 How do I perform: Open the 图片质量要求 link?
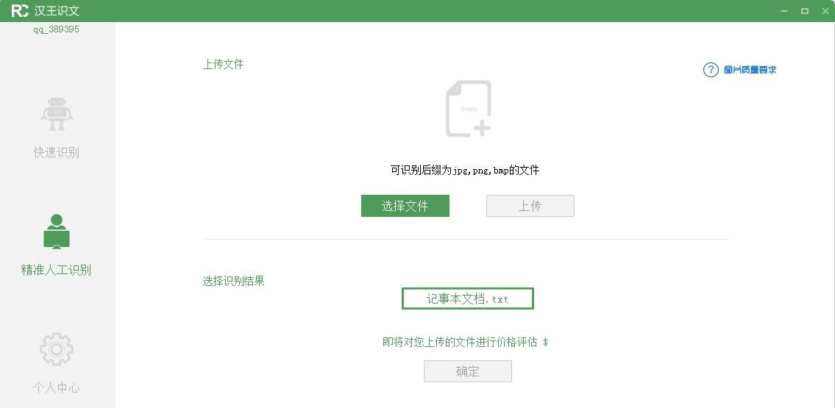(750, 70)
